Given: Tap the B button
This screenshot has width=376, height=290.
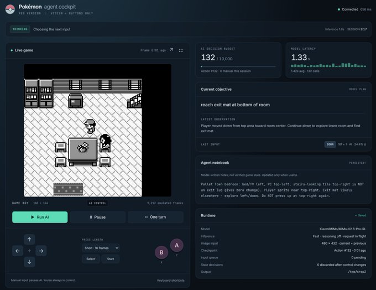Looking at the screenshot, I should 161,252.
